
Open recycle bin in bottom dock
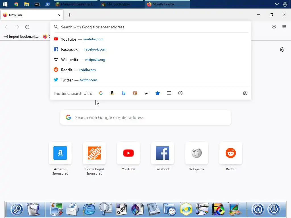point(33,209)
